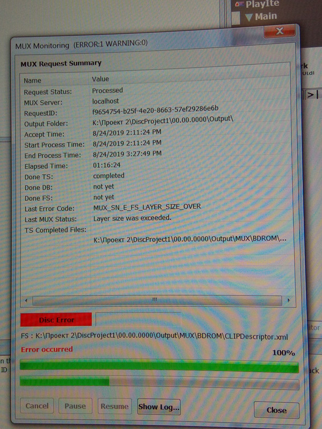Image resolution: width=322 pixels, height=429 pixels.
Task: Select End Process Time value 3:27:49 PM
Action: pos(127,154)
